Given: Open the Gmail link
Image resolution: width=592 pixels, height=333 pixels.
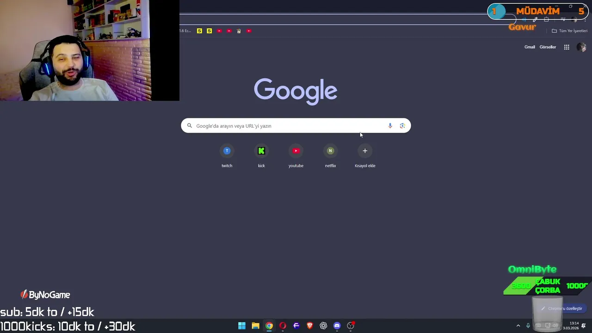Looking at the screenshot, I should point(530,47).
